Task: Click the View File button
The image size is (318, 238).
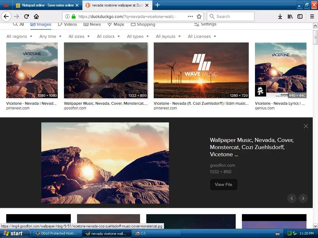Action: pos(224,184)
